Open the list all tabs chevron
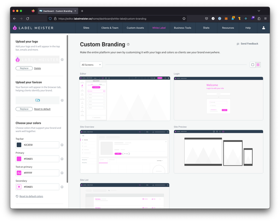 (x=259, y=11)
